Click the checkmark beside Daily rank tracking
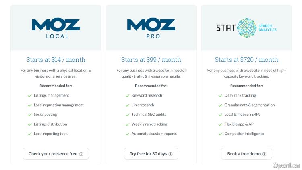This screenshot has height=170, width=302. click(220, 96)
